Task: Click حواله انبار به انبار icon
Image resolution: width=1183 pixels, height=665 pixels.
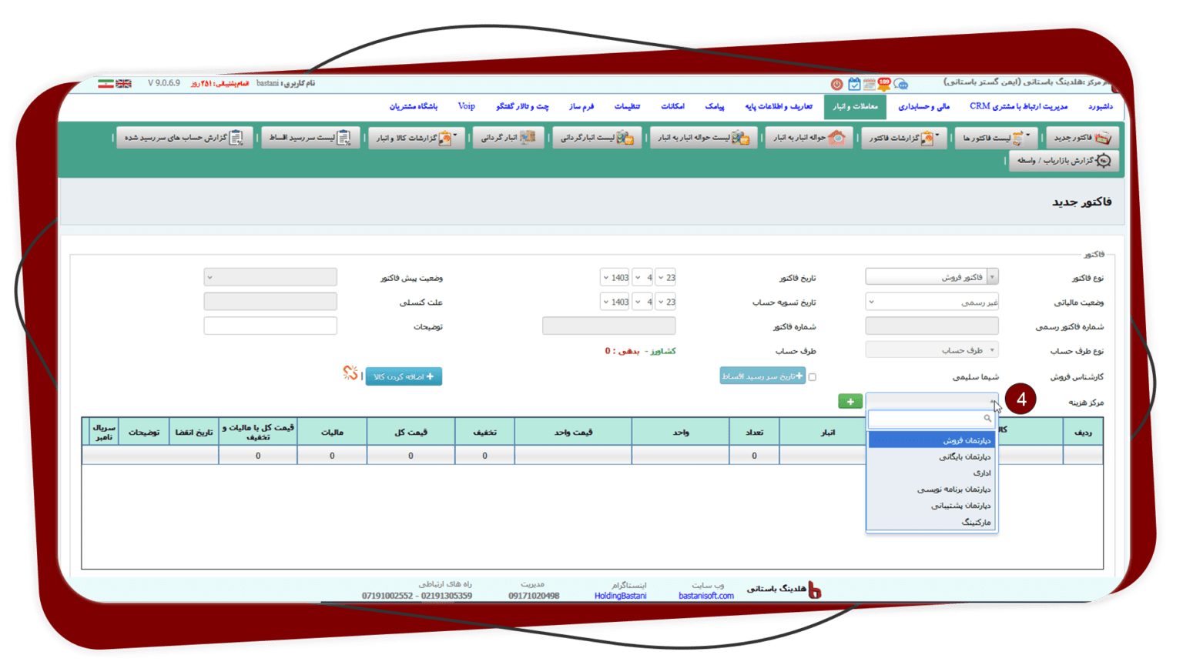Action: point(836,138)
